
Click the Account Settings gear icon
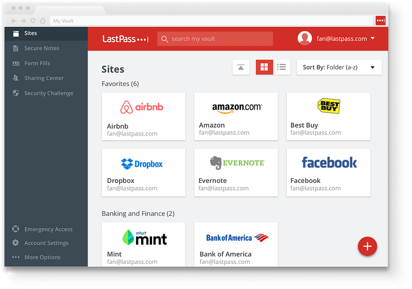(15, 243)
